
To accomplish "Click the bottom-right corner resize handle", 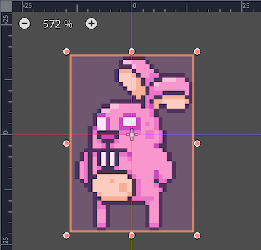I will 197,236.
